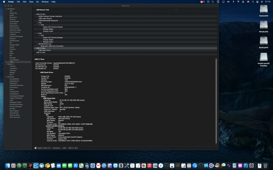This screenshot has height=170, width=273.
Task: Launch the App Store from the Dock
Action: (x=76, y=166)
